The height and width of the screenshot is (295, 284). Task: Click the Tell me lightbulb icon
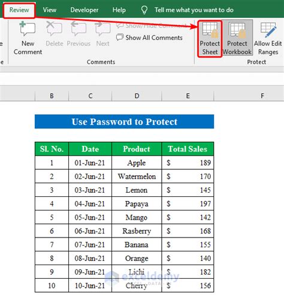click(x=144, y=10)
